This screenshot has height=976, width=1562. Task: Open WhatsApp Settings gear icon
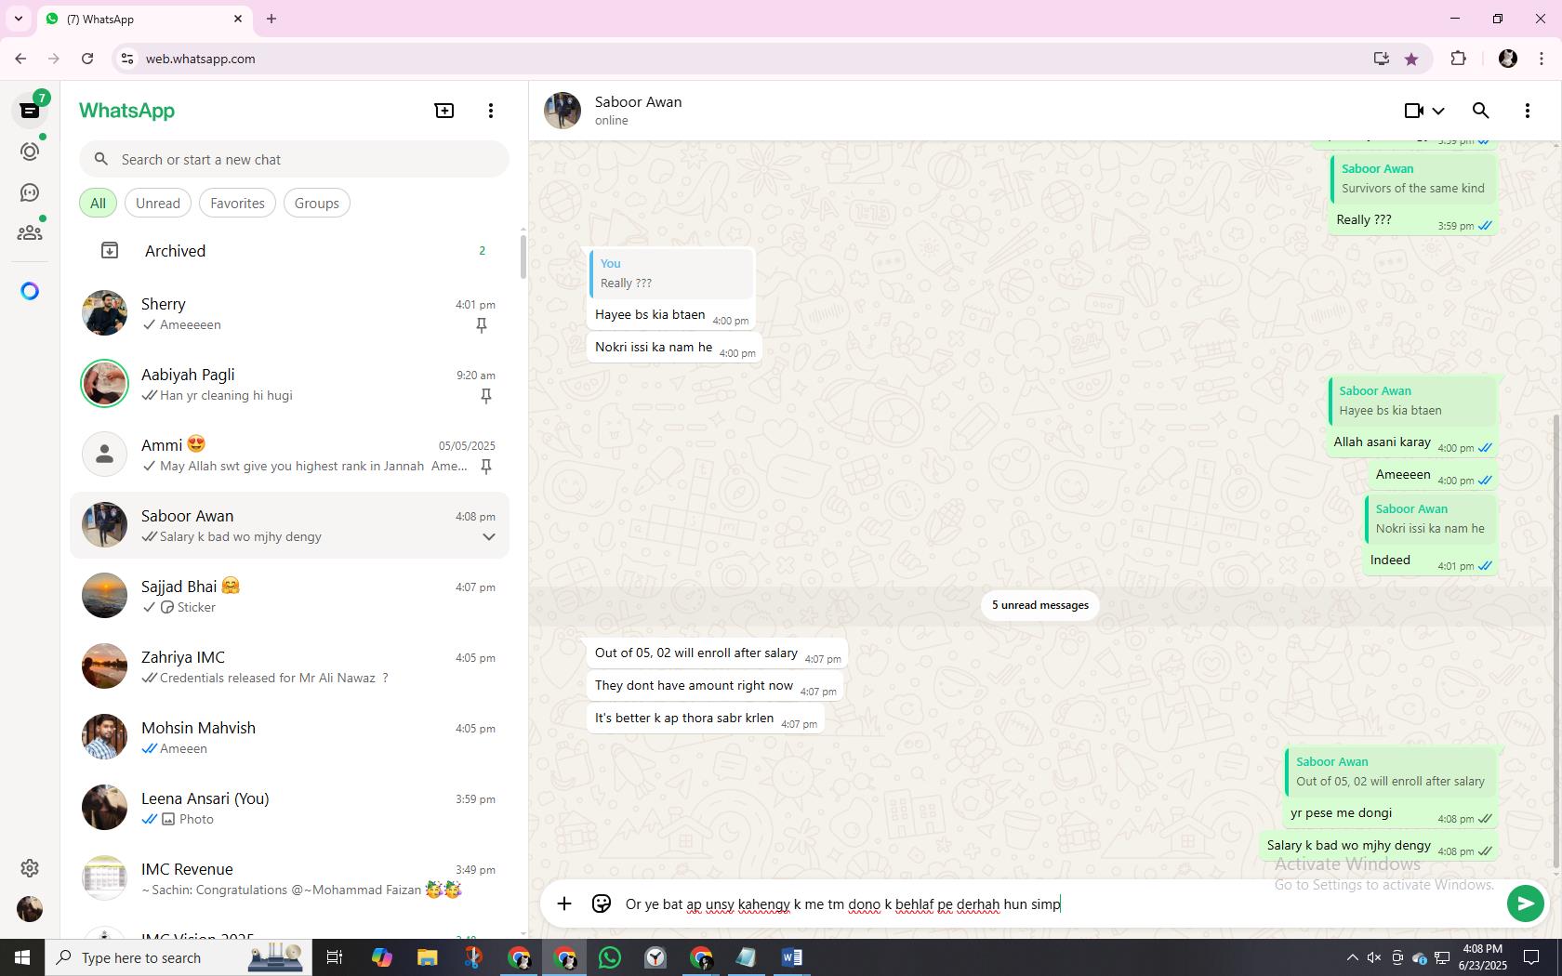pyautogui.click(x=30, y=868)
